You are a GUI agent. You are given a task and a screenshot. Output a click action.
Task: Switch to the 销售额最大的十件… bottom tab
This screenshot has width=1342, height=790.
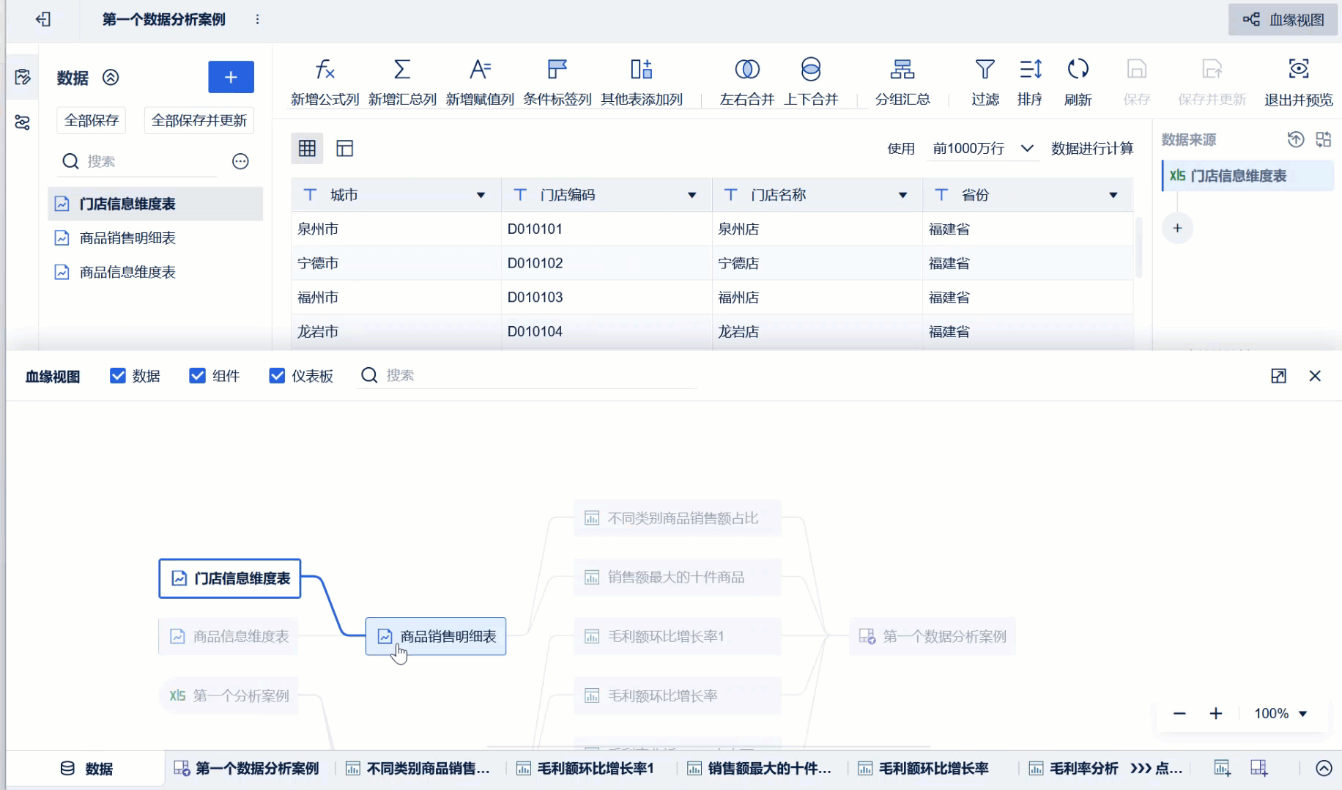[x=760, y=769]
